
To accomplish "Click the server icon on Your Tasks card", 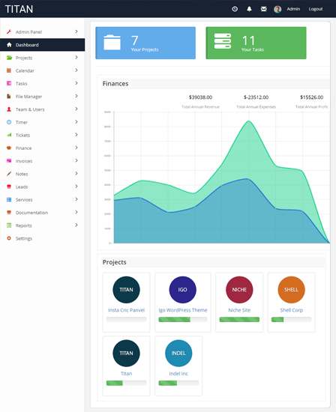I will tap(222, 41).
